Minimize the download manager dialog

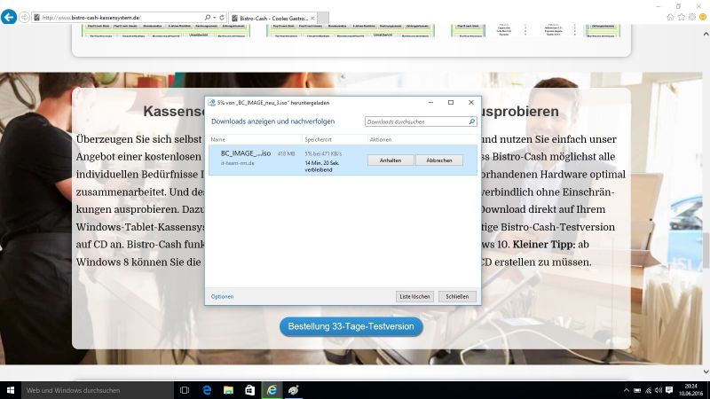point(430,103)
